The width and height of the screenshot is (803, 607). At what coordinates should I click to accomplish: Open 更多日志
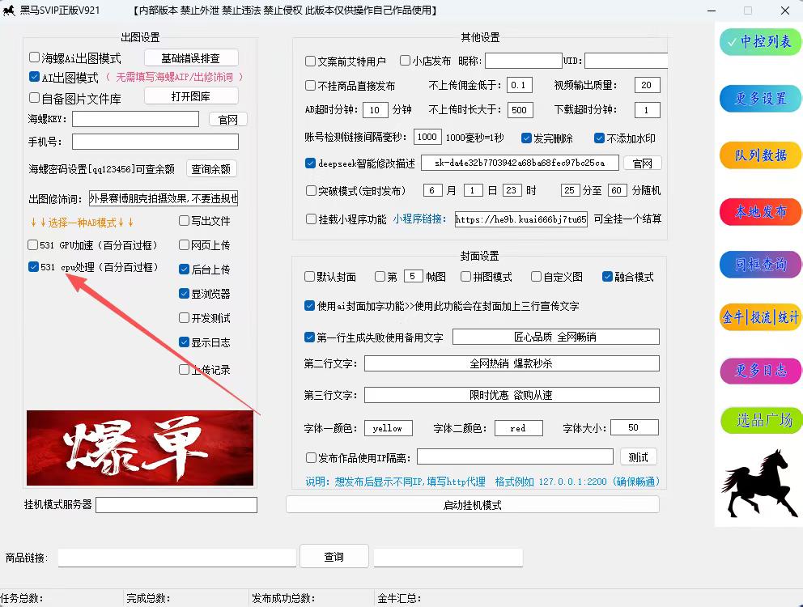(760, 371)
